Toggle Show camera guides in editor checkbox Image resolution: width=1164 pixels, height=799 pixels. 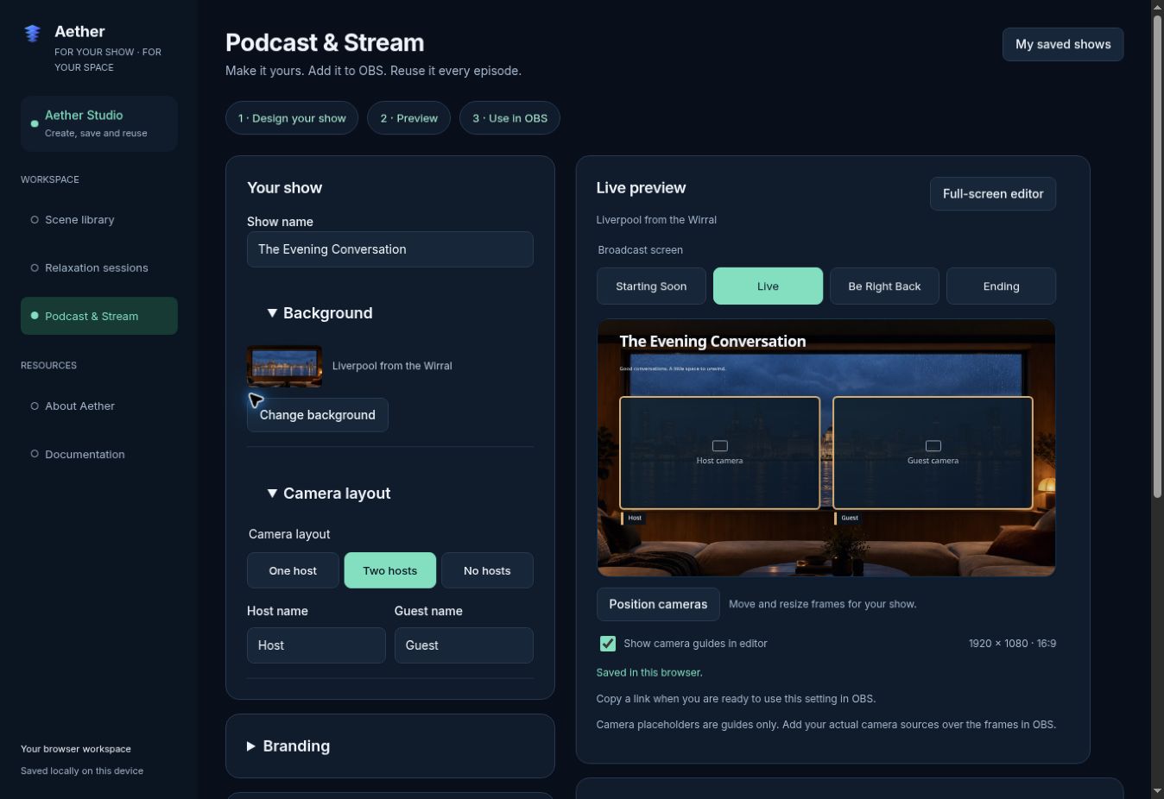click(608, 644)
